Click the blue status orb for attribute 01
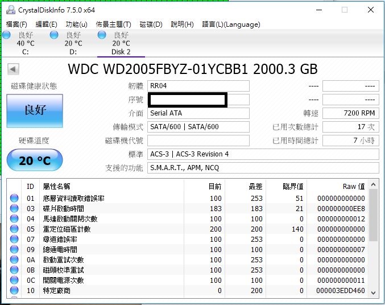 coord(14,198)
